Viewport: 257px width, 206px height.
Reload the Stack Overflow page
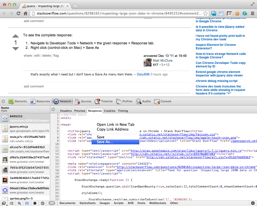tap(18, 14)
